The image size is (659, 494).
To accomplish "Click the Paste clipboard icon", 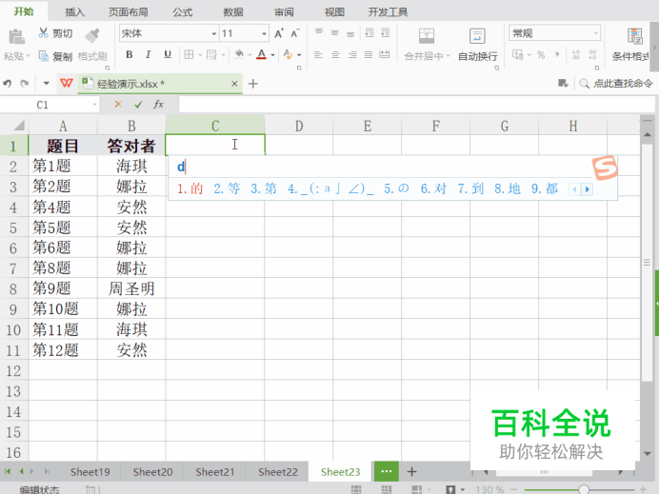I will [x=16, y=37].
